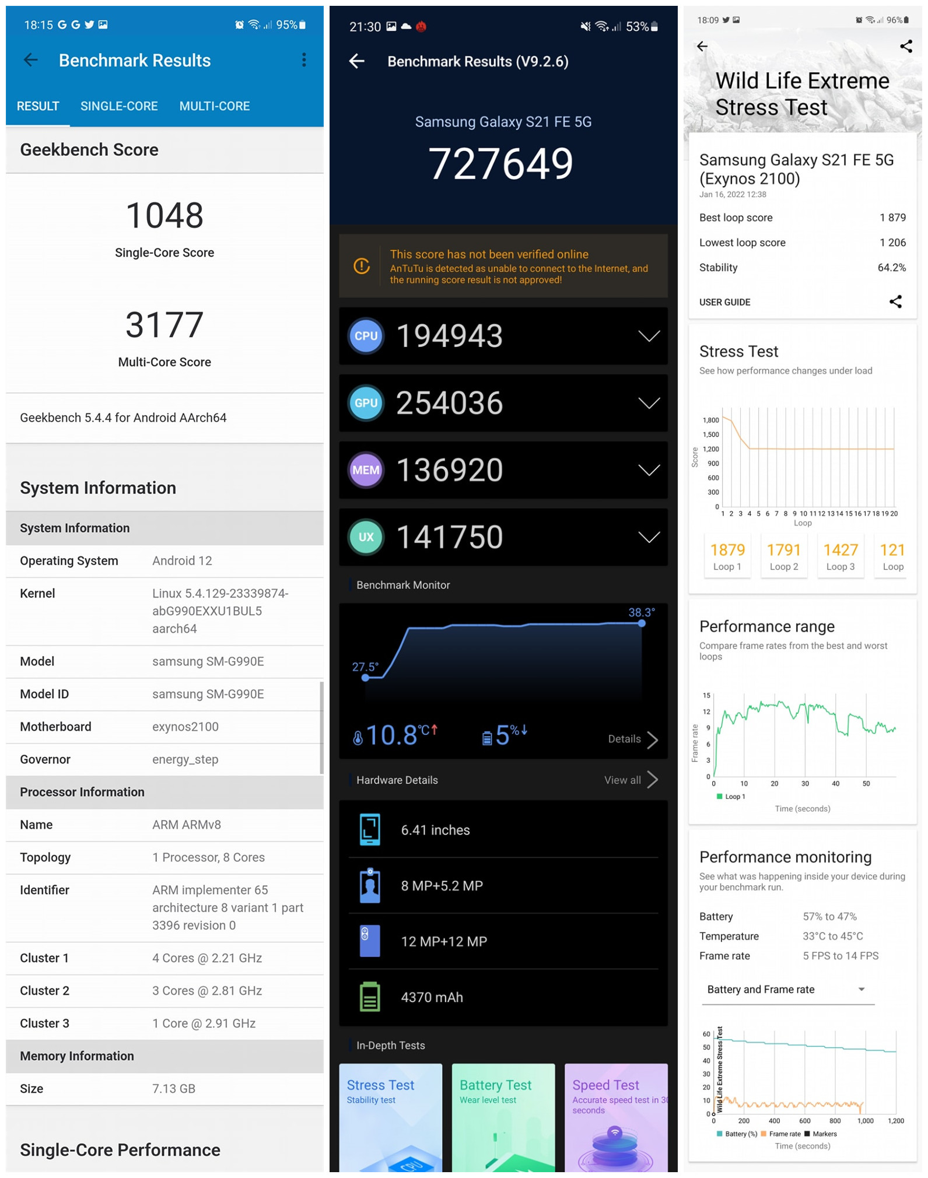The image size is (928, 1178).
Task: Open the Stress Test card
Action: click(390, 1117)
